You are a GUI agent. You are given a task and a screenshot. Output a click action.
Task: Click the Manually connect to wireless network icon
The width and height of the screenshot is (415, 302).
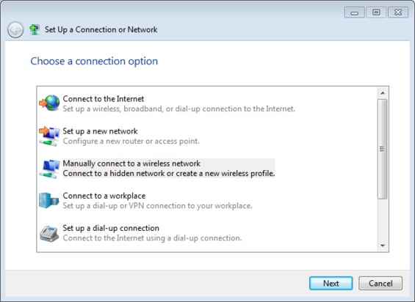click(x=49, y=169)
